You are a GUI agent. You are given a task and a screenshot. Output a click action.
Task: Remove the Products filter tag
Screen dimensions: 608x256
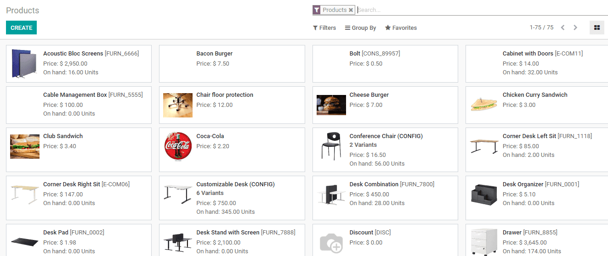coord(351,10)
